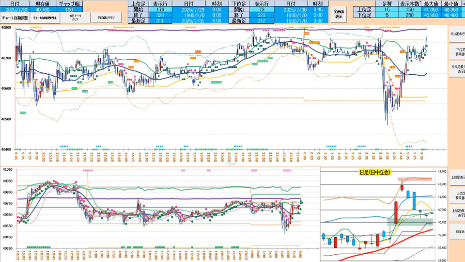The image size is (465, 262).
Task: Click the チャート自動調整停止 button
Action: pos(45,18)
